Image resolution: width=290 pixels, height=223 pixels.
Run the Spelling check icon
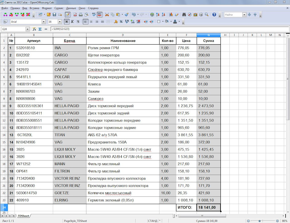point(94,14)
